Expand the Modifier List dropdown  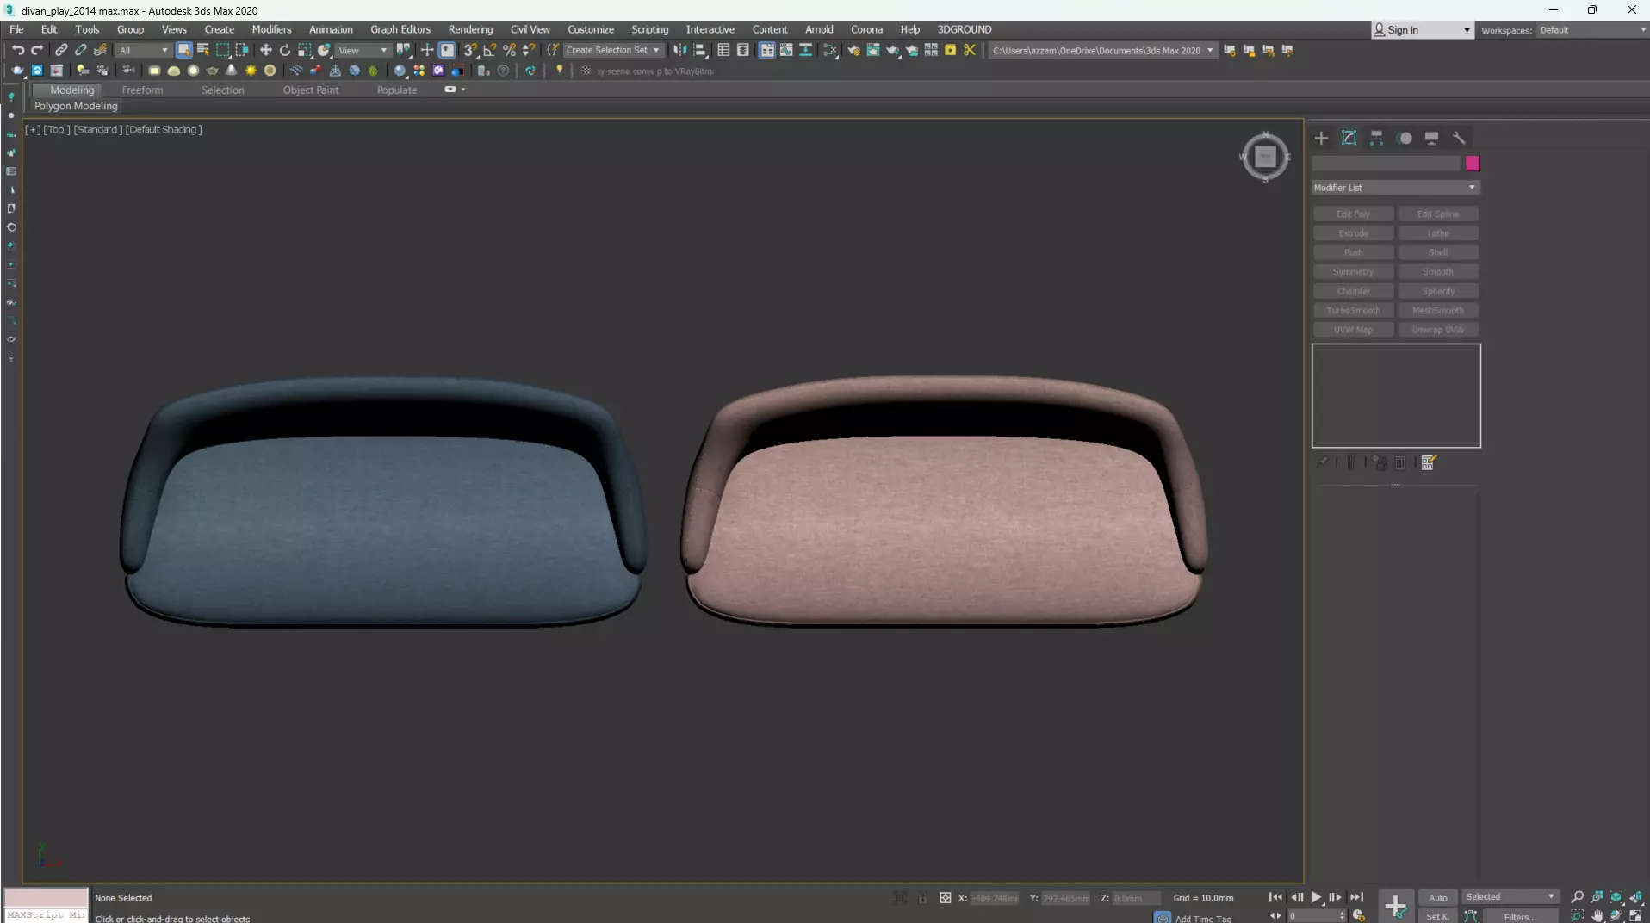coord(1395,188)
